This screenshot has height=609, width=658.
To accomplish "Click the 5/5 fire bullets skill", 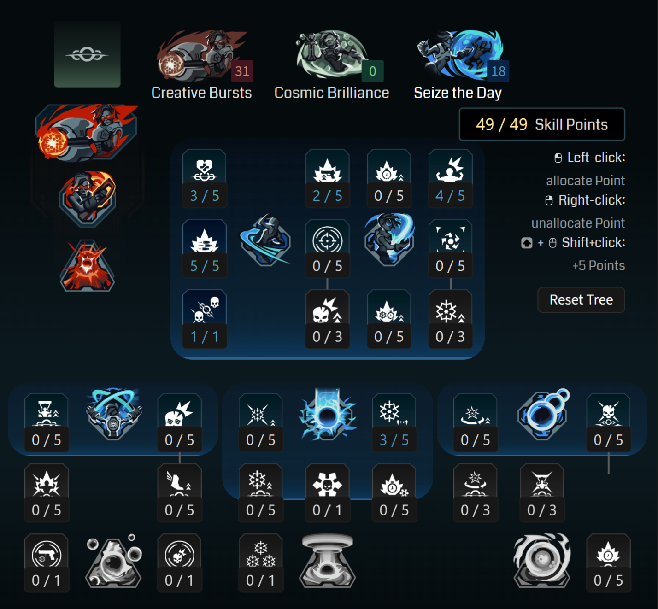I will 205,248.
